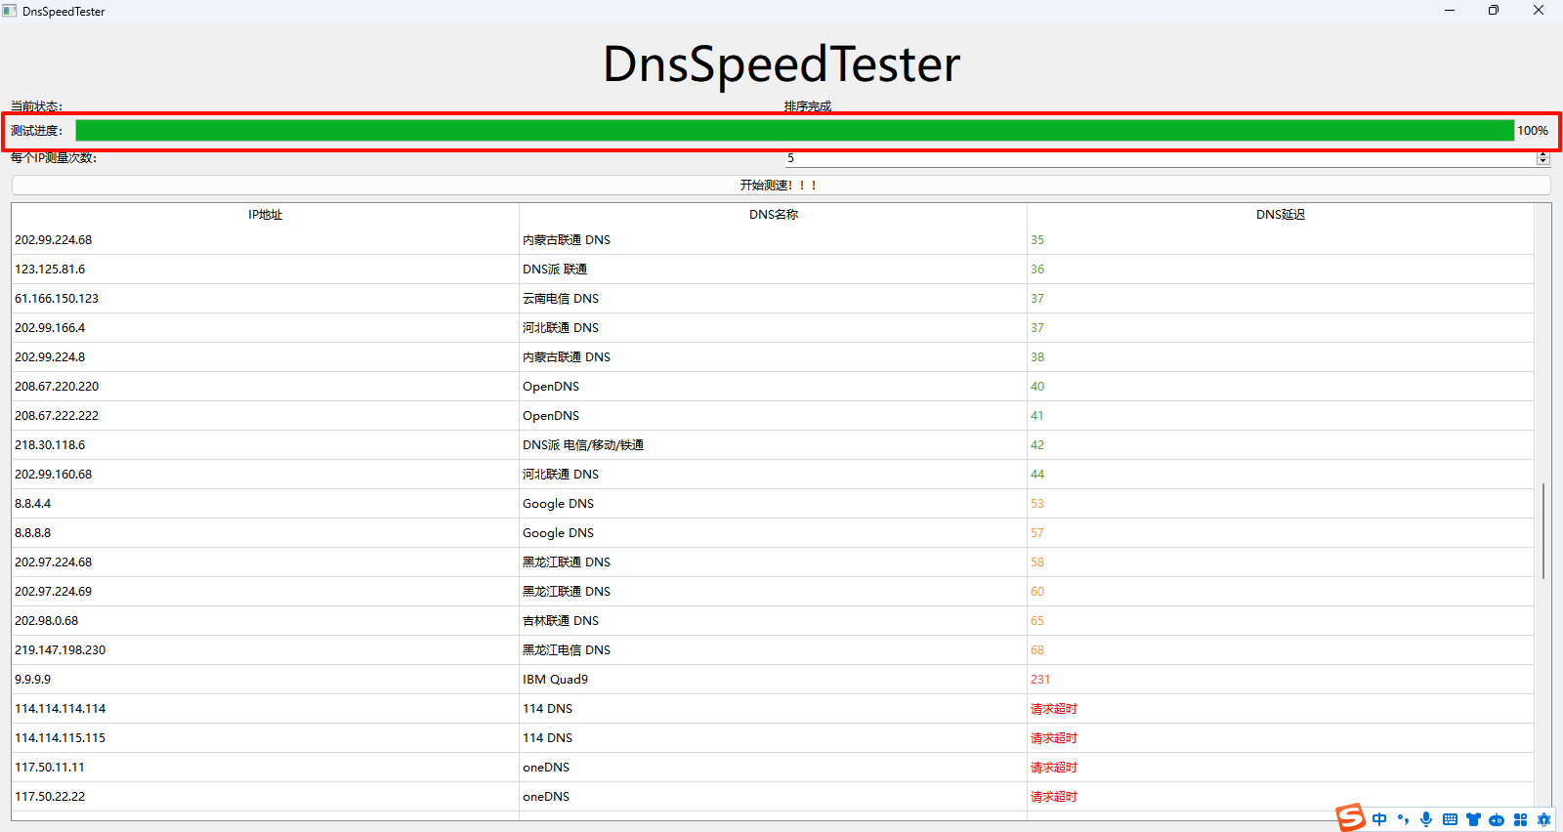Click the 开始测速！！！ start button
This screenshot has height=832, width=1563.
coord(781,185)
